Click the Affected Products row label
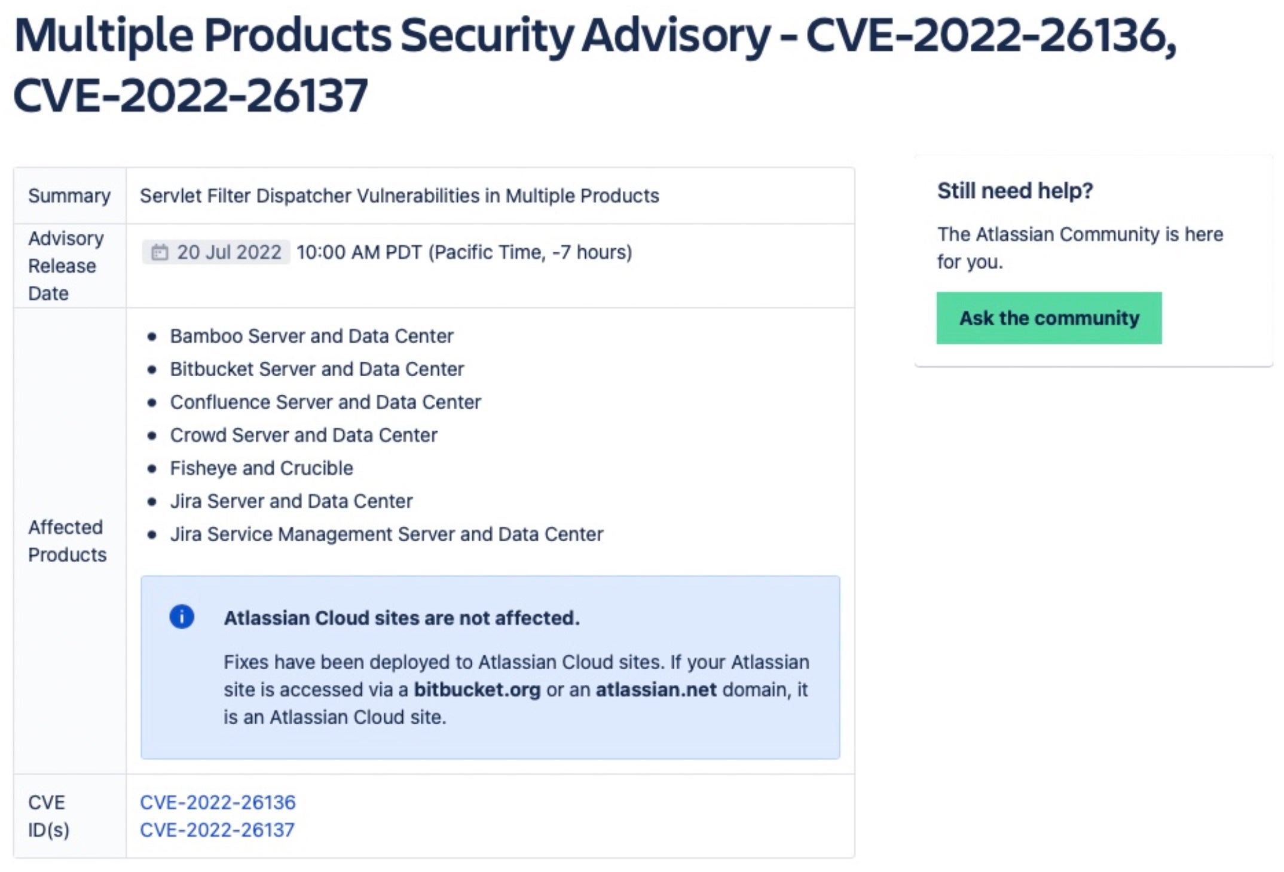 pos(67,541)
